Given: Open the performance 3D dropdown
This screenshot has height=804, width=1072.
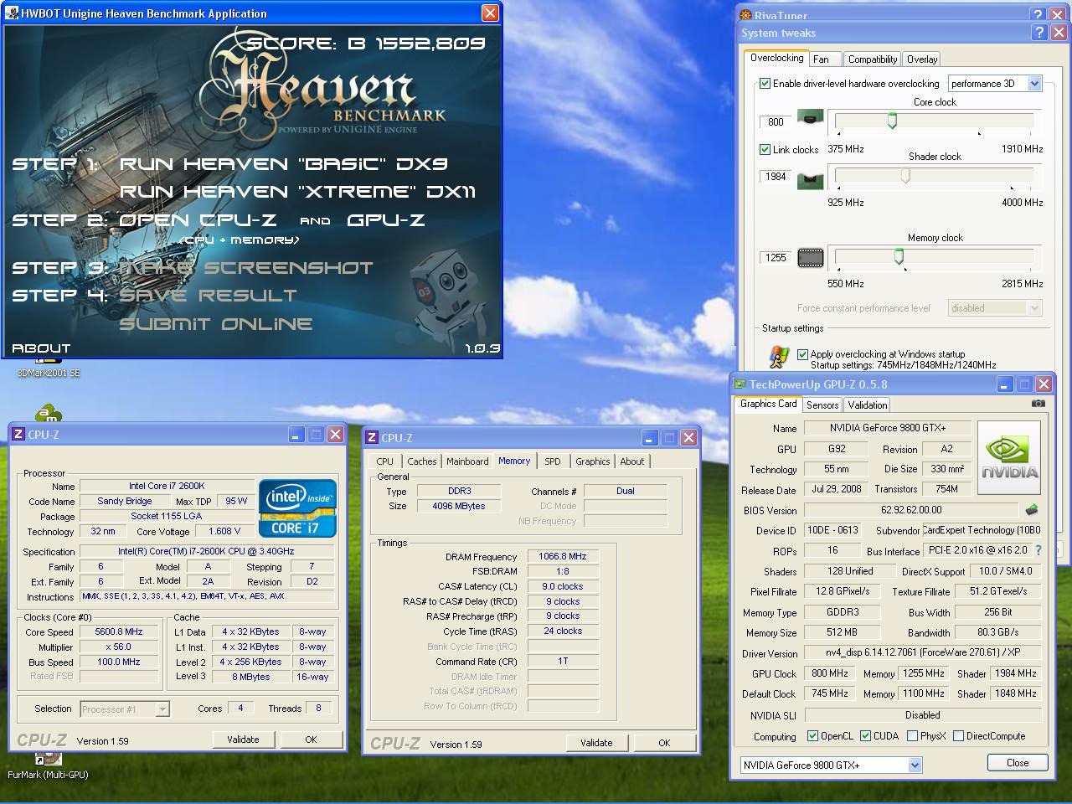Looking at the screenshot, I should tap(995, 83).
